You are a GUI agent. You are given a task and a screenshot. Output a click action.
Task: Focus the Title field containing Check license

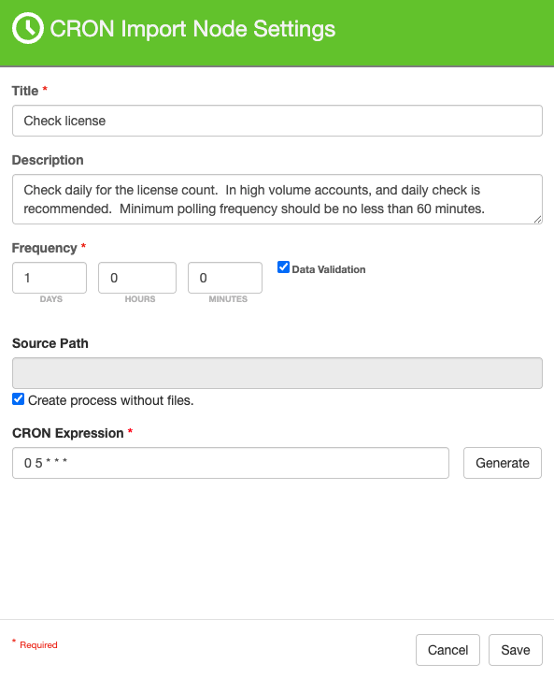point(277,121)
